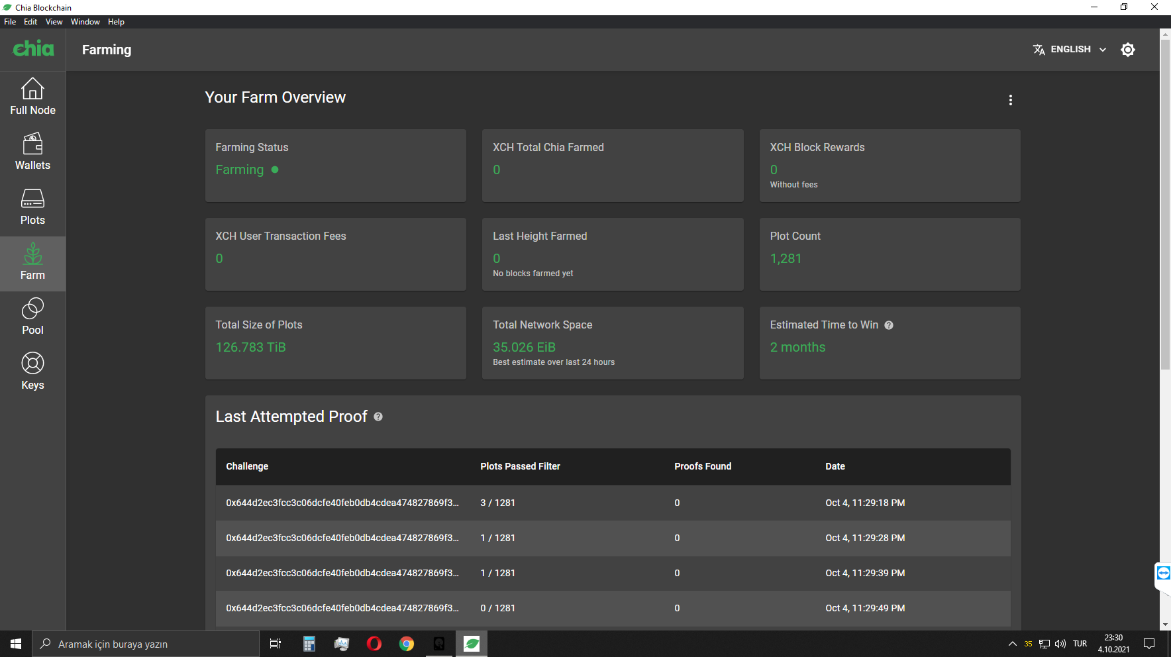Click the Windows search box
This screenshot has height=657, width=1171.
pyautogui.click(x=146, y=644)
